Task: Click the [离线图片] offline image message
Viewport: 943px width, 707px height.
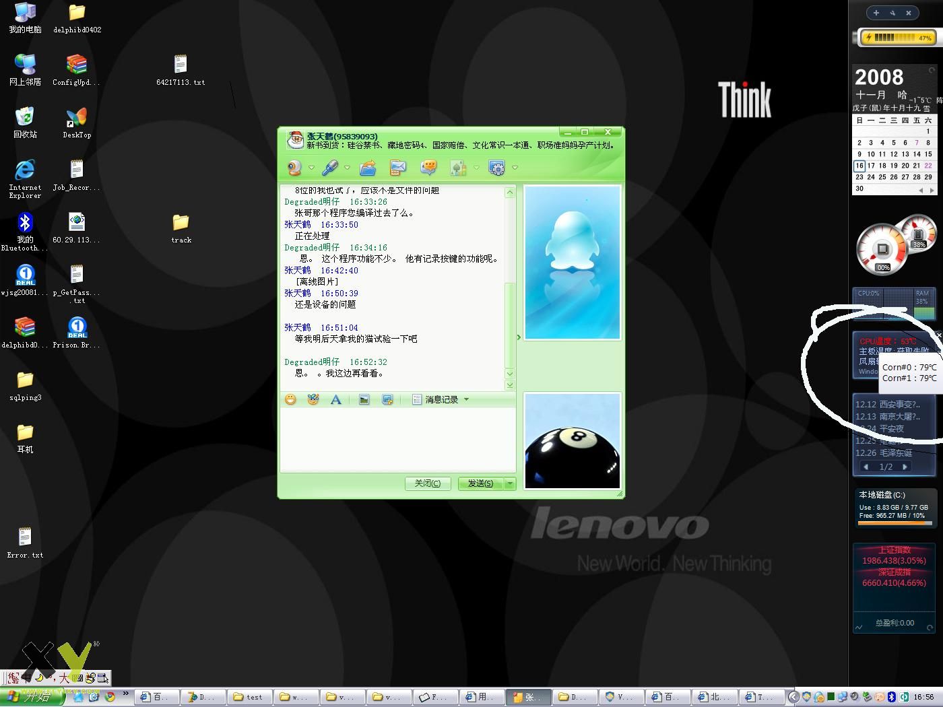Action: coord(317,281)
